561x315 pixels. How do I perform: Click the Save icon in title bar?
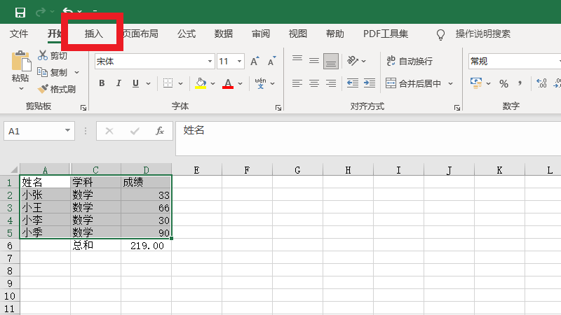tap(20, 13)
